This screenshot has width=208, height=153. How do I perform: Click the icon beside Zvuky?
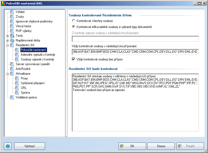(12, 17)
